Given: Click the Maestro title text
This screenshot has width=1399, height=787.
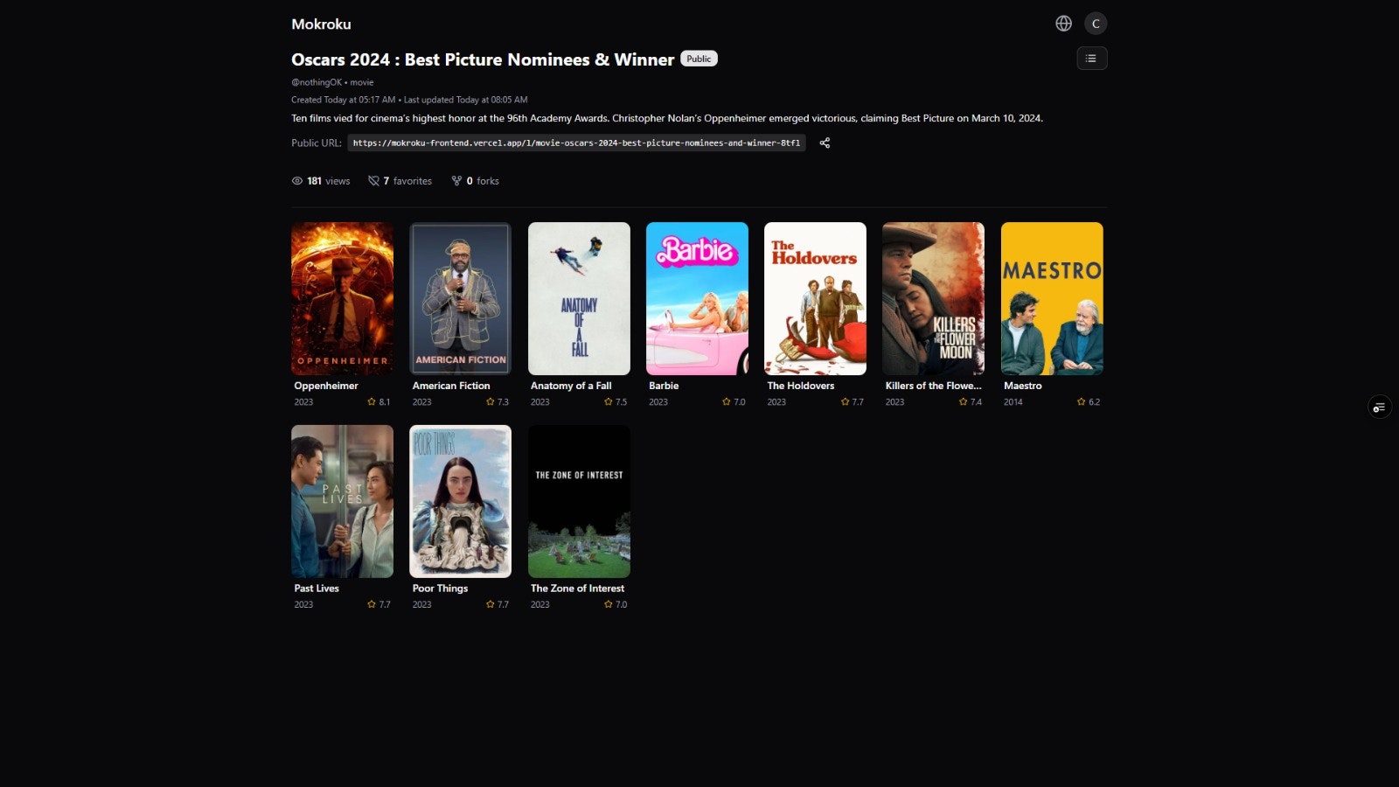Looking at the screenshot, I should tap(1023, 386).
